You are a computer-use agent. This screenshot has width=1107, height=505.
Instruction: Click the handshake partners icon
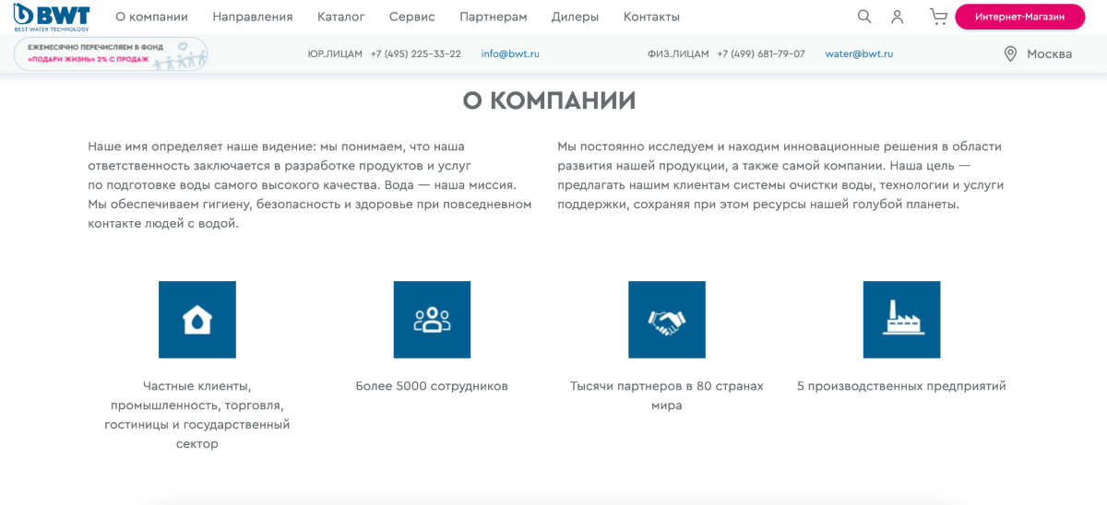click(x=667, y=320)
